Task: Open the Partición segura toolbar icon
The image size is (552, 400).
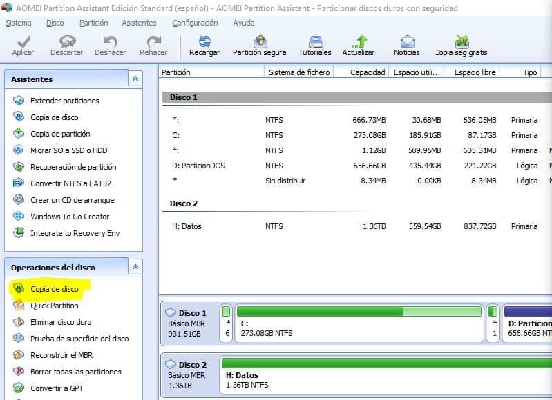Action: pos(260,41)
